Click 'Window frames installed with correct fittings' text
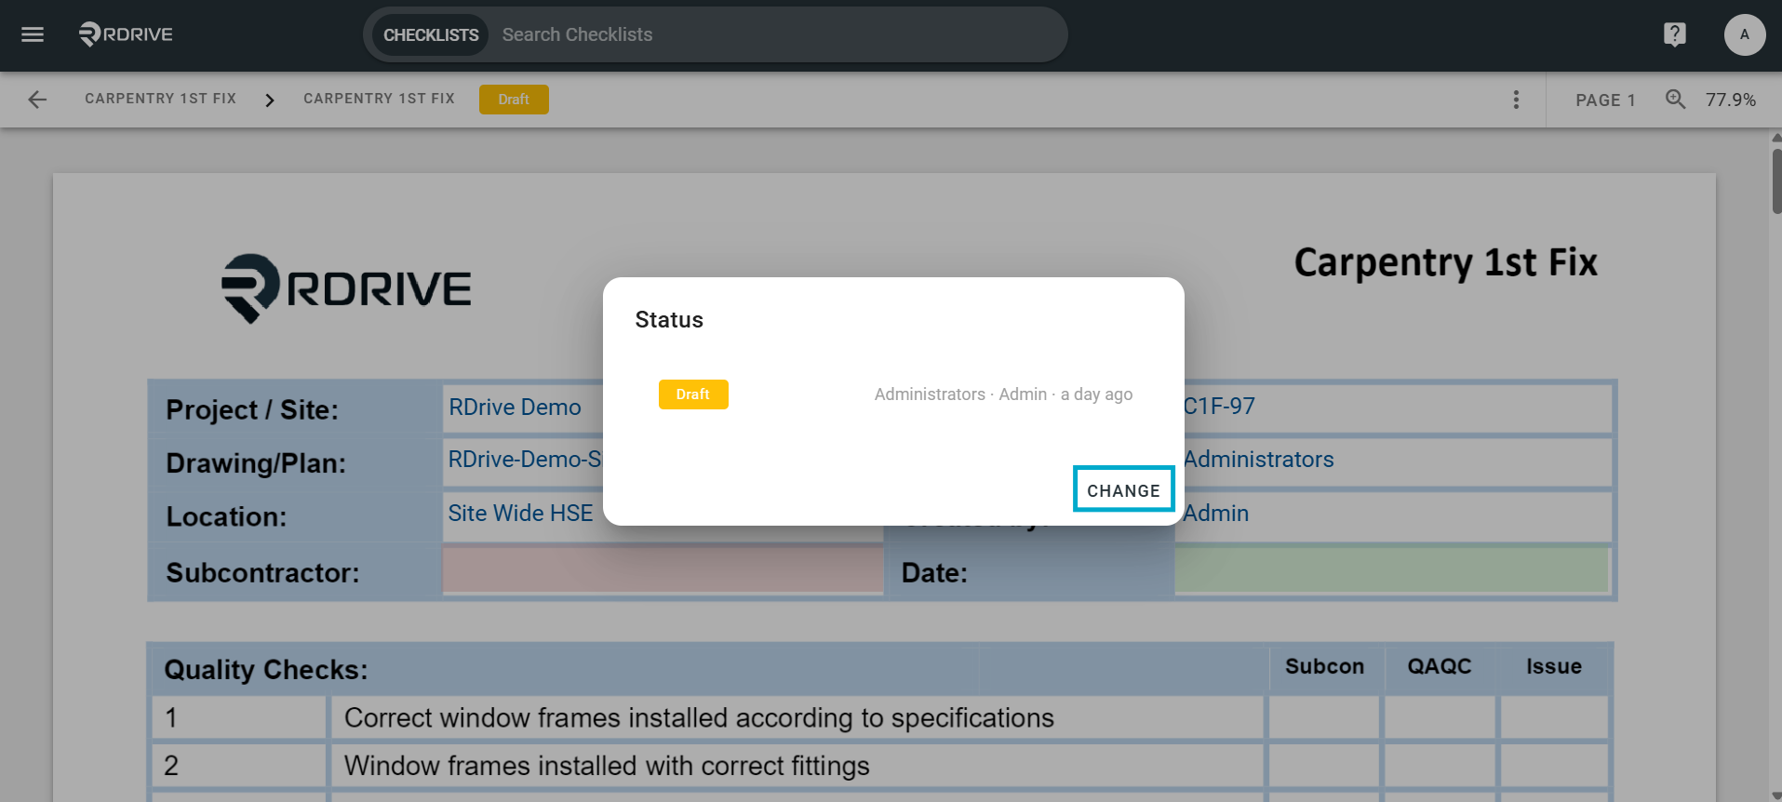 (607, 766)
